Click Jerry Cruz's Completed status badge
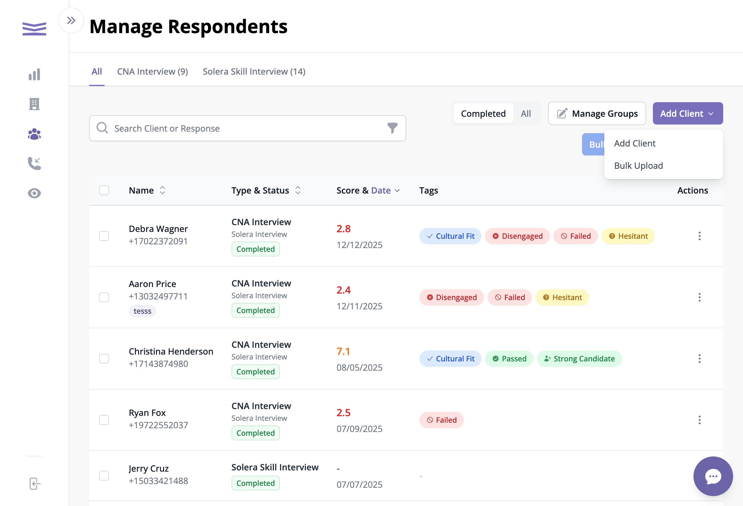 point(255,483)
